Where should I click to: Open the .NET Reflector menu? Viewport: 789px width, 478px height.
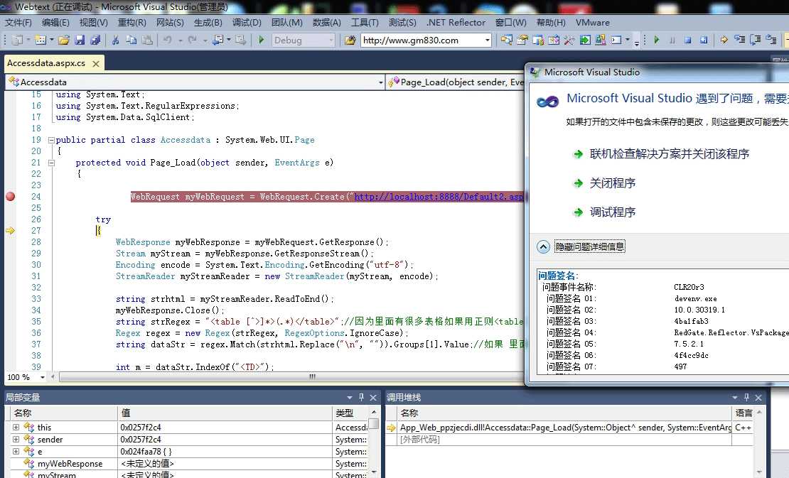(x=456, y=23)
